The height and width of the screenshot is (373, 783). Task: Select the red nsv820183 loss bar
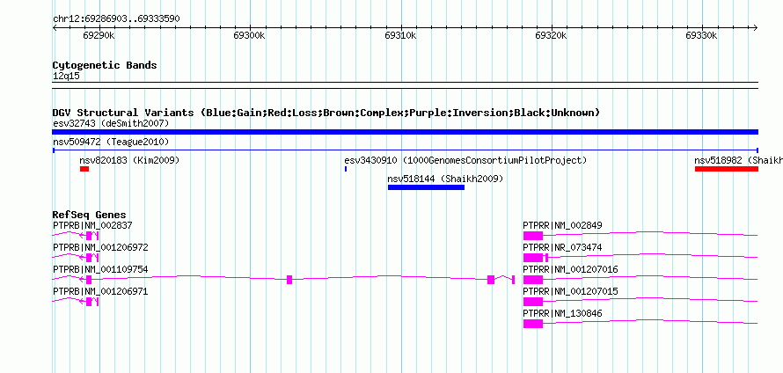pos(84,169)
